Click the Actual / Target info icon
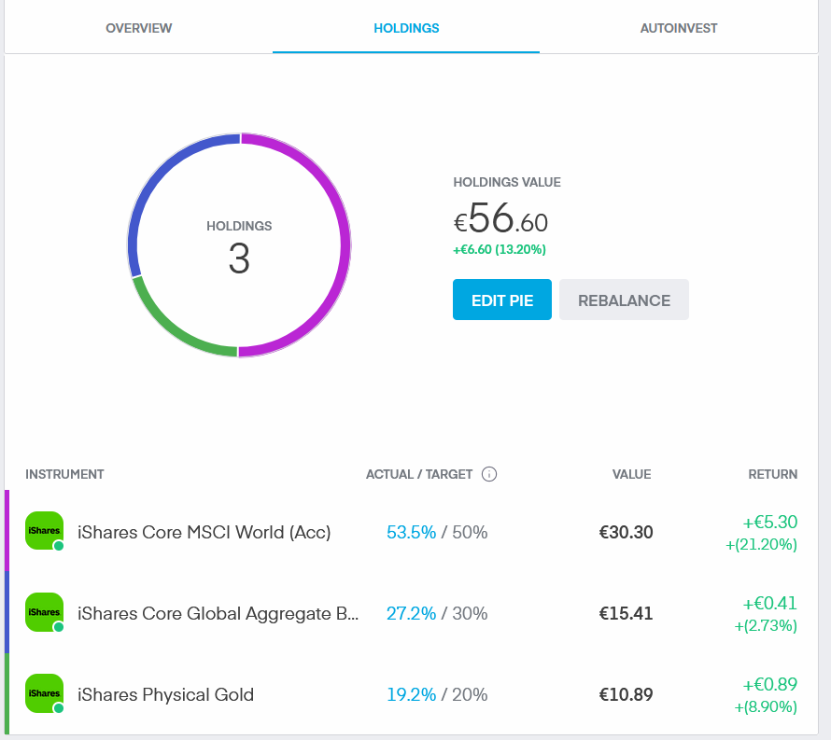The image size is (831, 740). 489,474
